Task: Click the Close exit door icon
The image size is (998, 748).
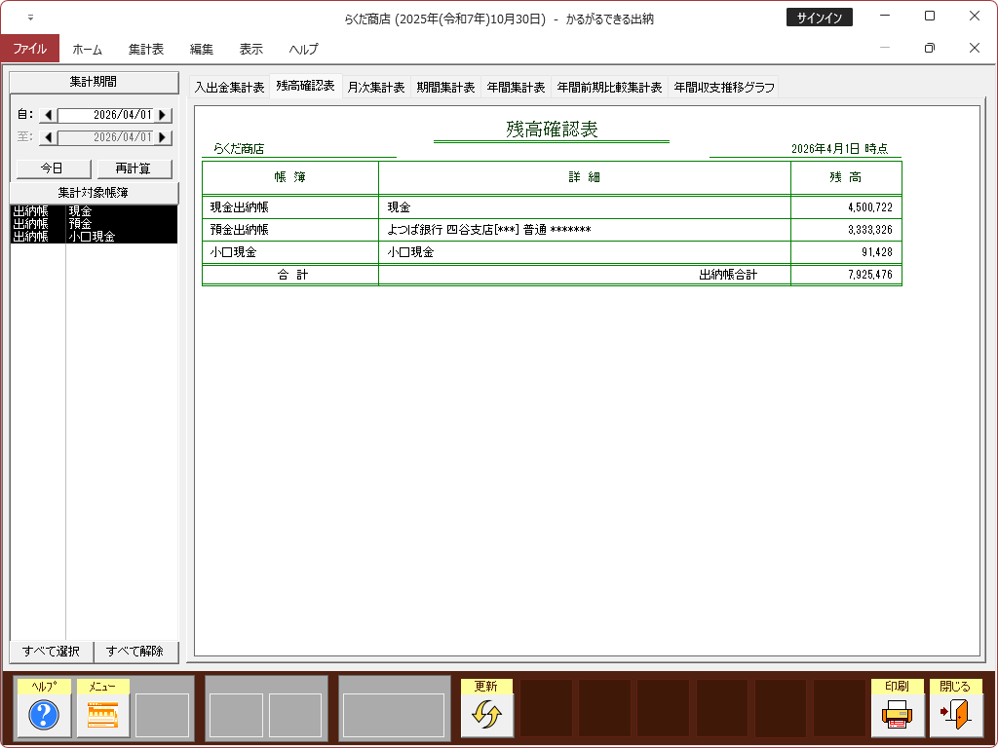Action: [x=955, y=715]
